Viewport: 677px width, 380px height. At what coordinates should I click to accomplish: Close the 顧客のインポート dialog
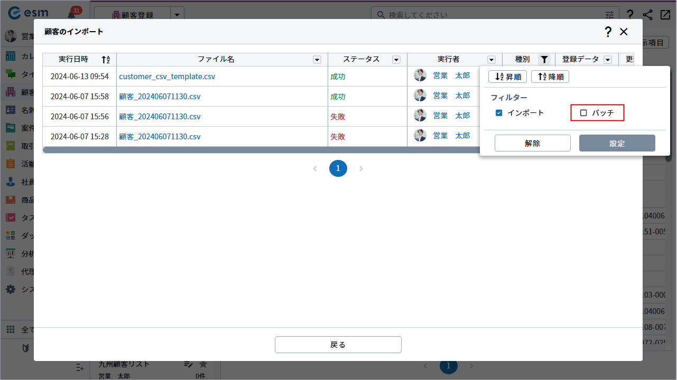click(x=624, y=32)
